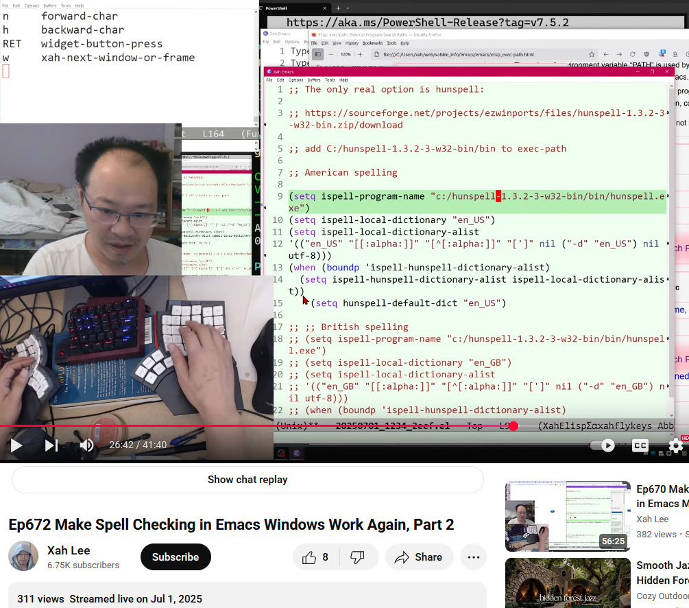Click the Smooth Jazz recommended video title
689x608 pixels.
click(x=663, y=572)
